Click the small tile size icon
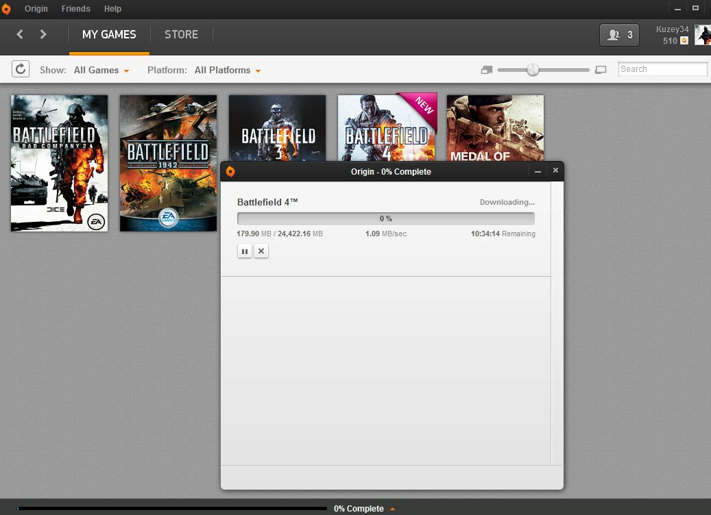Viewport: 711px width, 515px height. pyautogui.click(x=487, y=70)
